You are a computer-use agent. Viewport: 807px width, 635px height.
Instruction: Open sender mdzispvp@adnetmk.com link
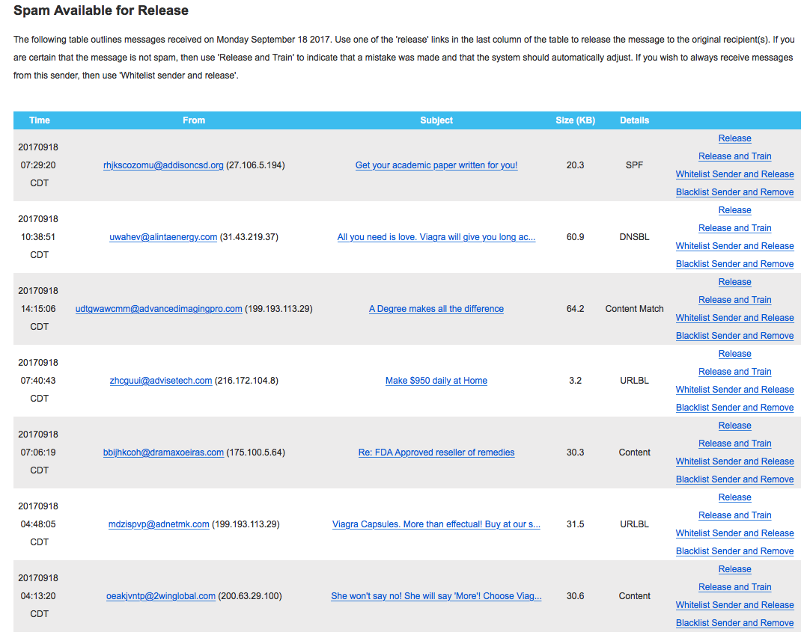(x=159, y=525)
